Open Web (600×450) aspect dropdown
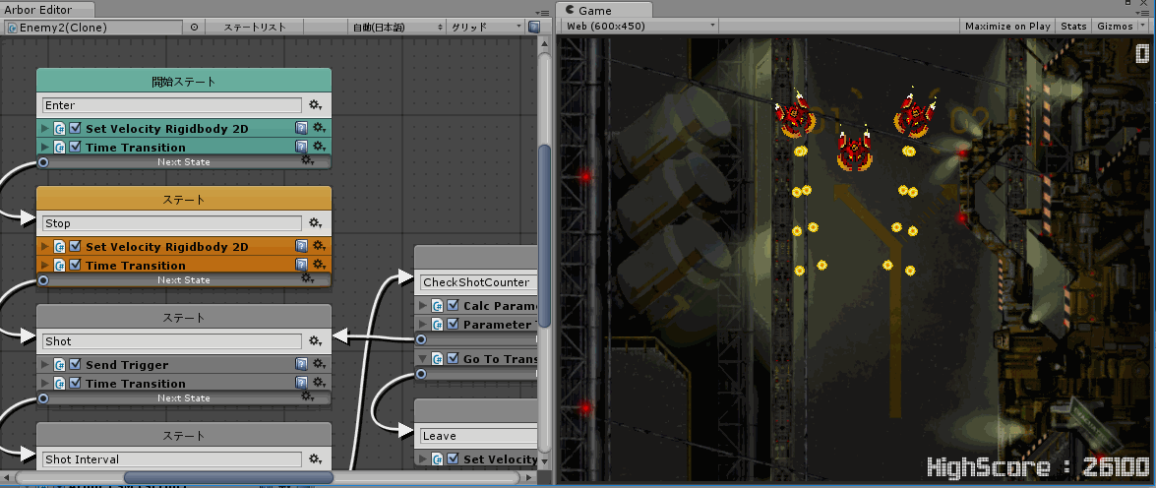Image resolution: width=1156 pixels, height=488 pixels. 639,26
